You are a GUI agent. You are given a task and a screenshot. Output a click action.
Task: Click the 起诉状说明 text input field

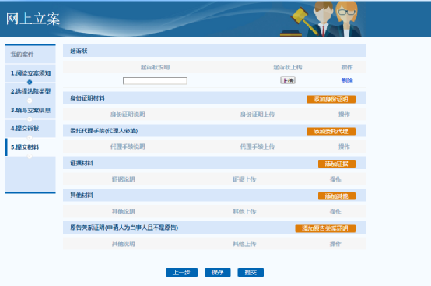click(x=155, y=80)
